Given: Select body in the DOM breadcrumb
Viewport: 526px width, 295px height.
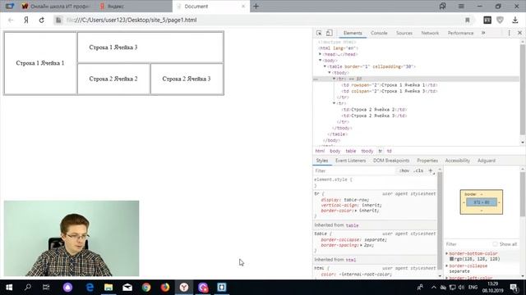Looking at the screenshot, I should [335, 151].
